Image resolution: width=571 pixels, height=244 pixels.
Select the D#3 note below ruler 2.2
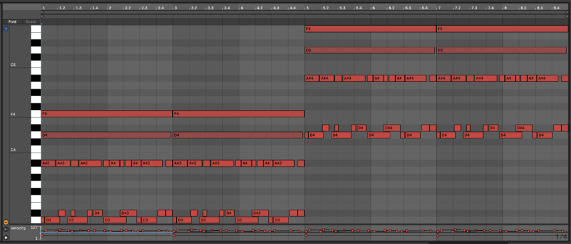(129, 213)
